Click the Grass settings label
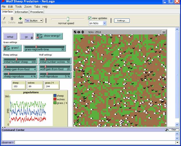181x146 pixels. coord(10,42)
